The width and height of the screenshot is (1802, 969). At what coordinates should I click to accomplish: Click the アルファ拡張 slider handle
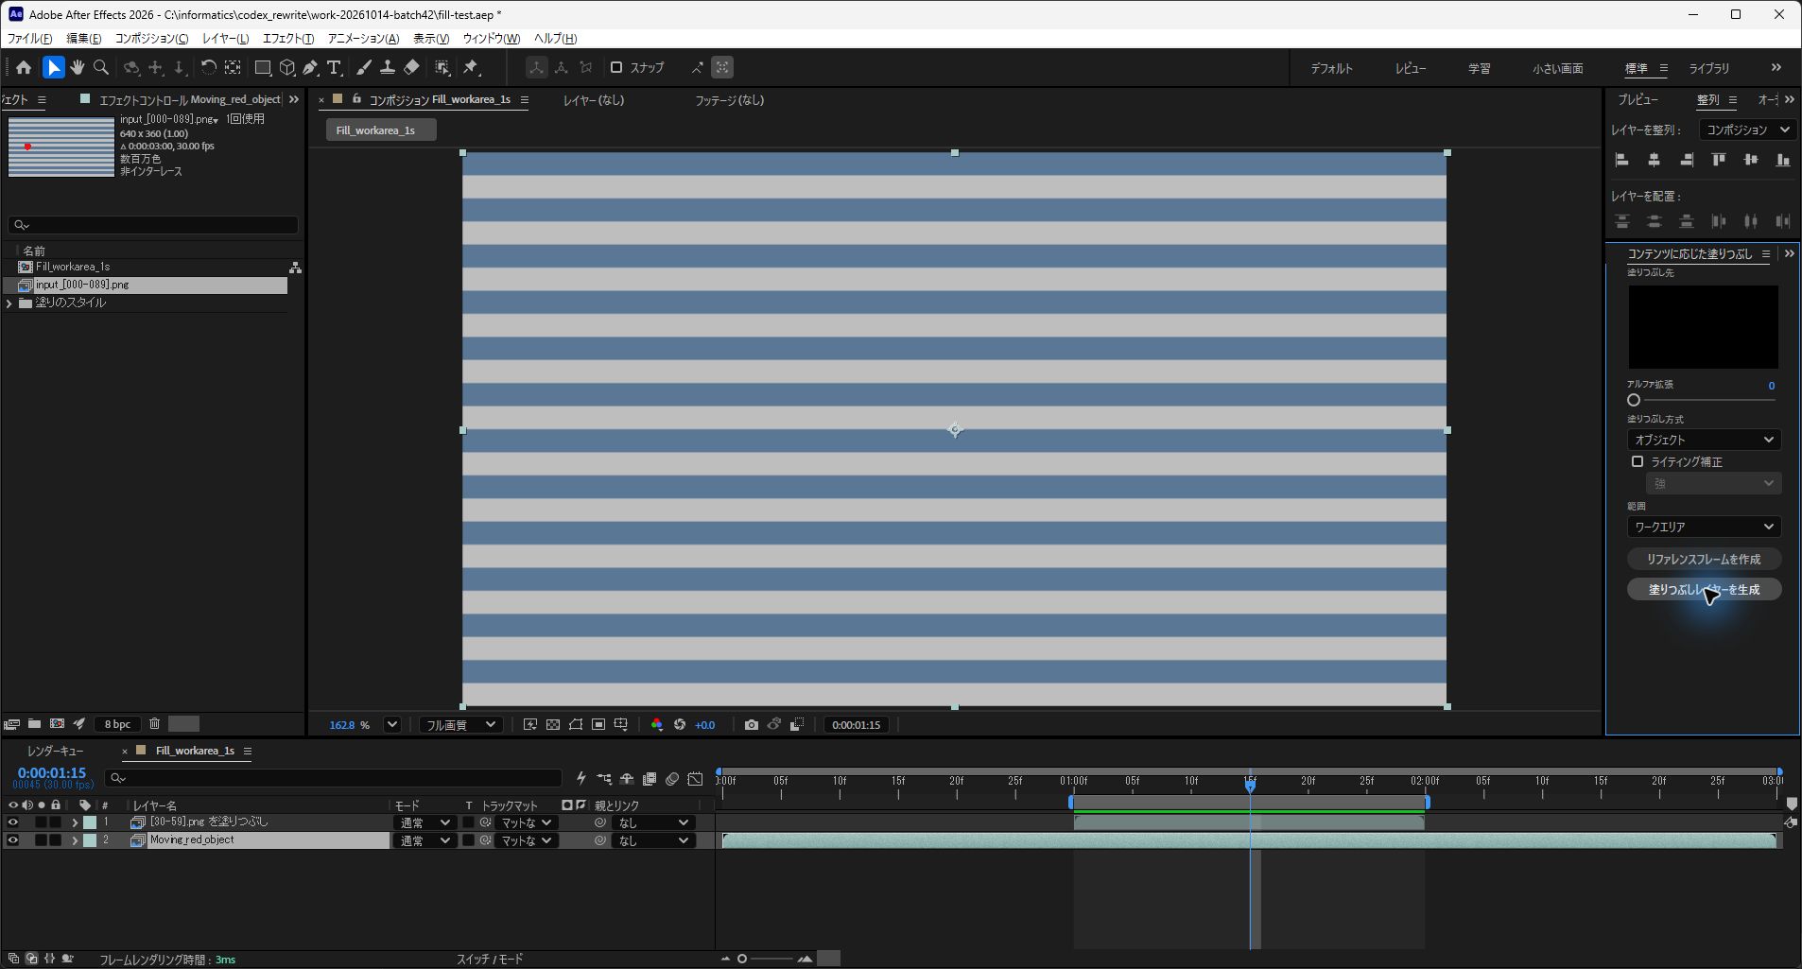[1634, 400]
